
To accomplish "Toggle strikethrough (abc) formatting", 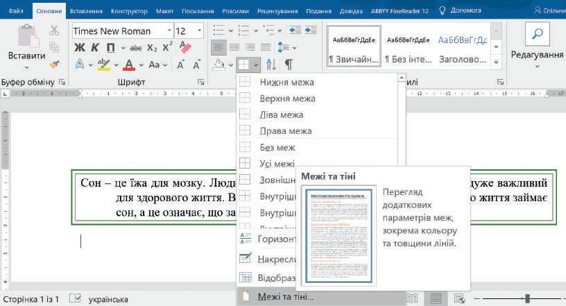I will [x=136, y=48].
